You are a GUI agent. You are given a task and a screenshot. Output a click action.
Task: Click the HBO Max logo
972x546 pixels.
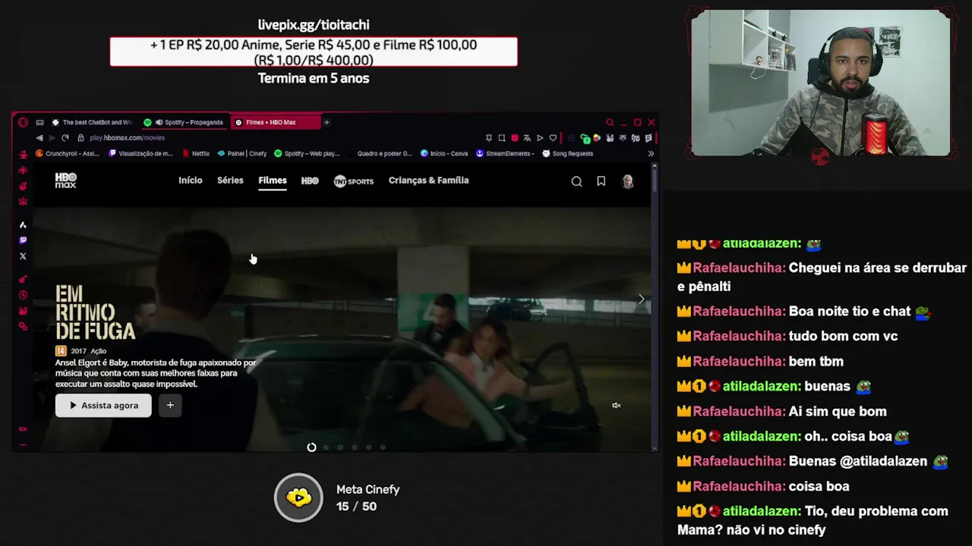(65, 180)
